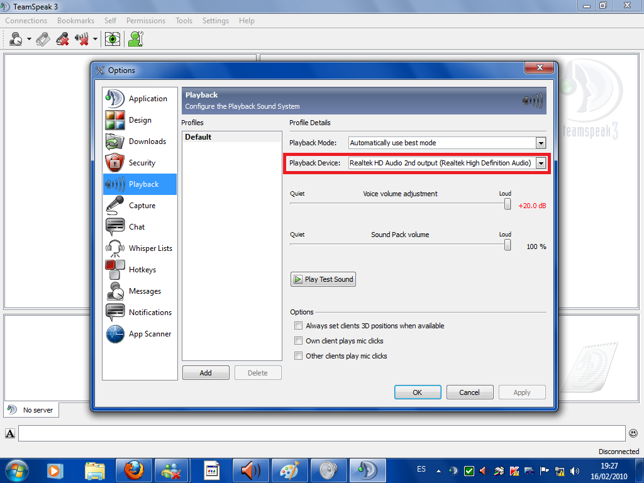Open the green contacts toolbar icon

point(136,39)
